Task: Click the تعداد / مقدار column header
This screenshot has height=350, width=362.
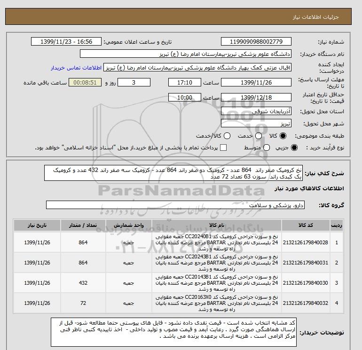Action: [83, 225]
